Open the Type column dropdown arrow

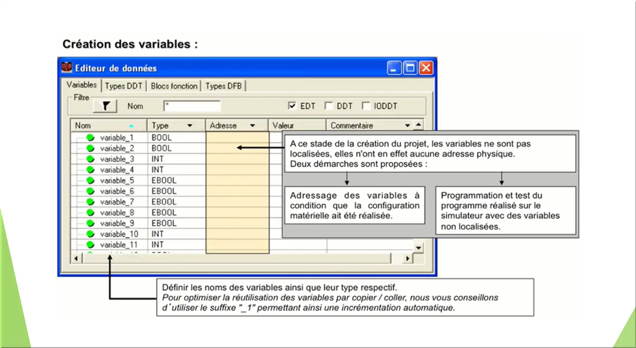tap(190, 125)
